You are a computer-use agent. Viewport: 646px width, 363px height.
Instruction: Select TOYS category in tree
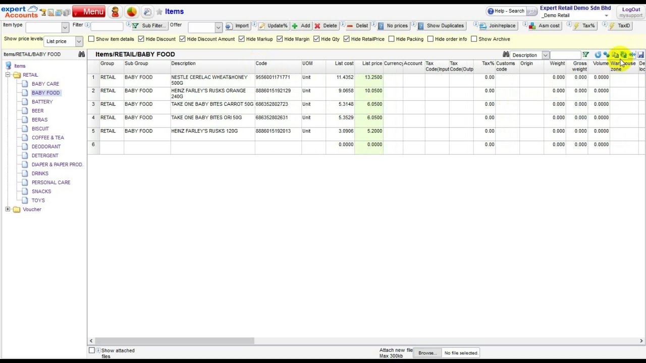[38, 200]
